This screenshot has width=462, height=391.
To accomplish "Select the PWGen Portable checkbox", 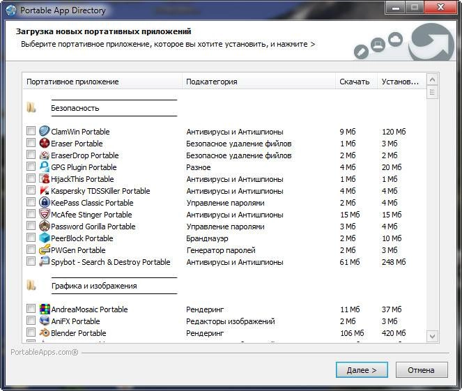I will 31,250.
